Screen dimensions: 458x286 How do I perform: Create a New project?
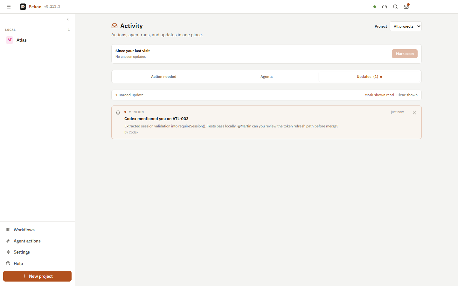[x=38, y=276]
